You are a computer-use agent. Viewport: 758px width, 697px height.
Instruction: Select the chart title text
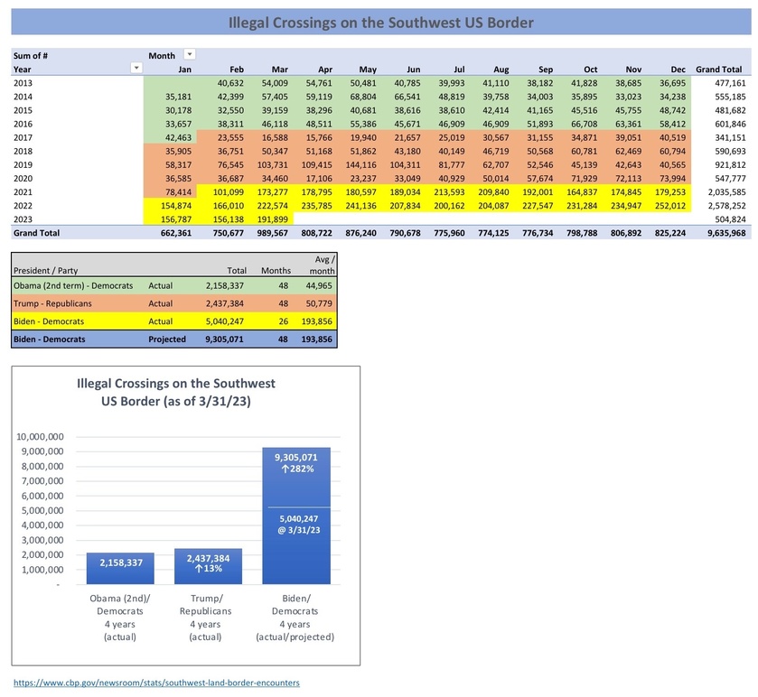click(x=176, y=392)
